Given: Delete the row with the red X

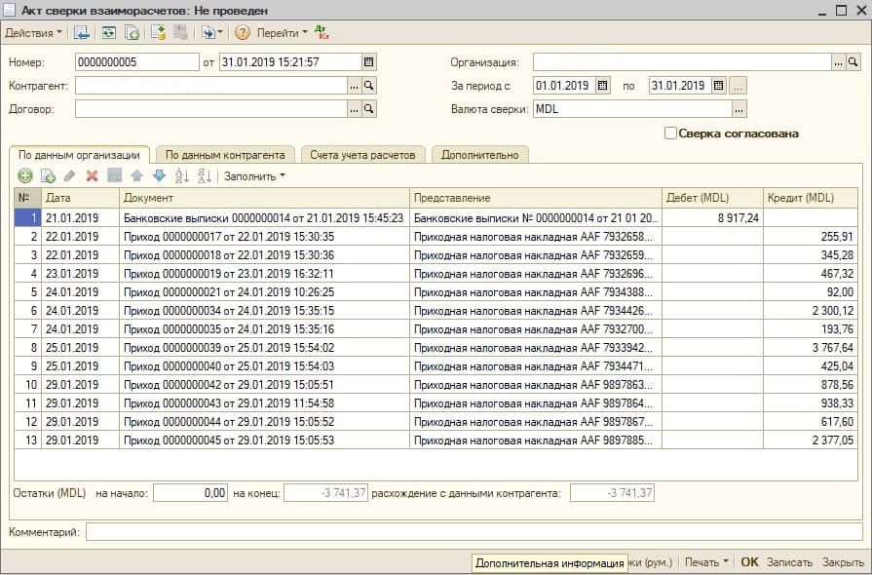Looking at the screenshot, I should coord(92,176).
